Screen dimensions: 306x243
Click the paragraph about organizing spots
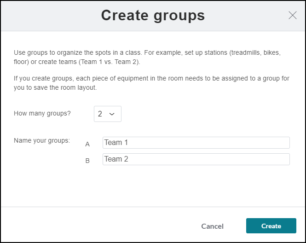click(x=147, y=57)
